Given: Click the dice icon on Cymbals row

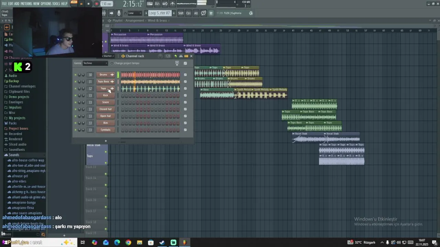Looking at the screenshot, I should point(185,130).
